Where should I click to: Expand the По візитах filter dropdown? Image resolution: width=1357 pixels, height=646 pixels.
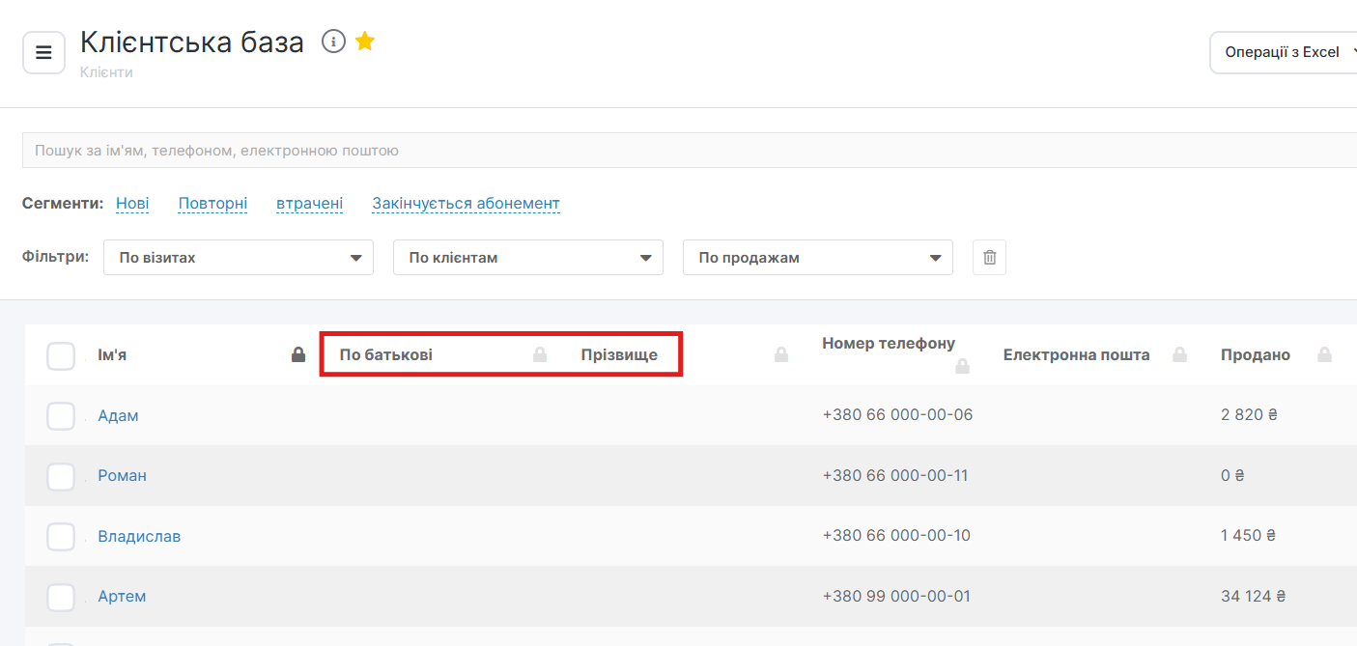(238, 258)
